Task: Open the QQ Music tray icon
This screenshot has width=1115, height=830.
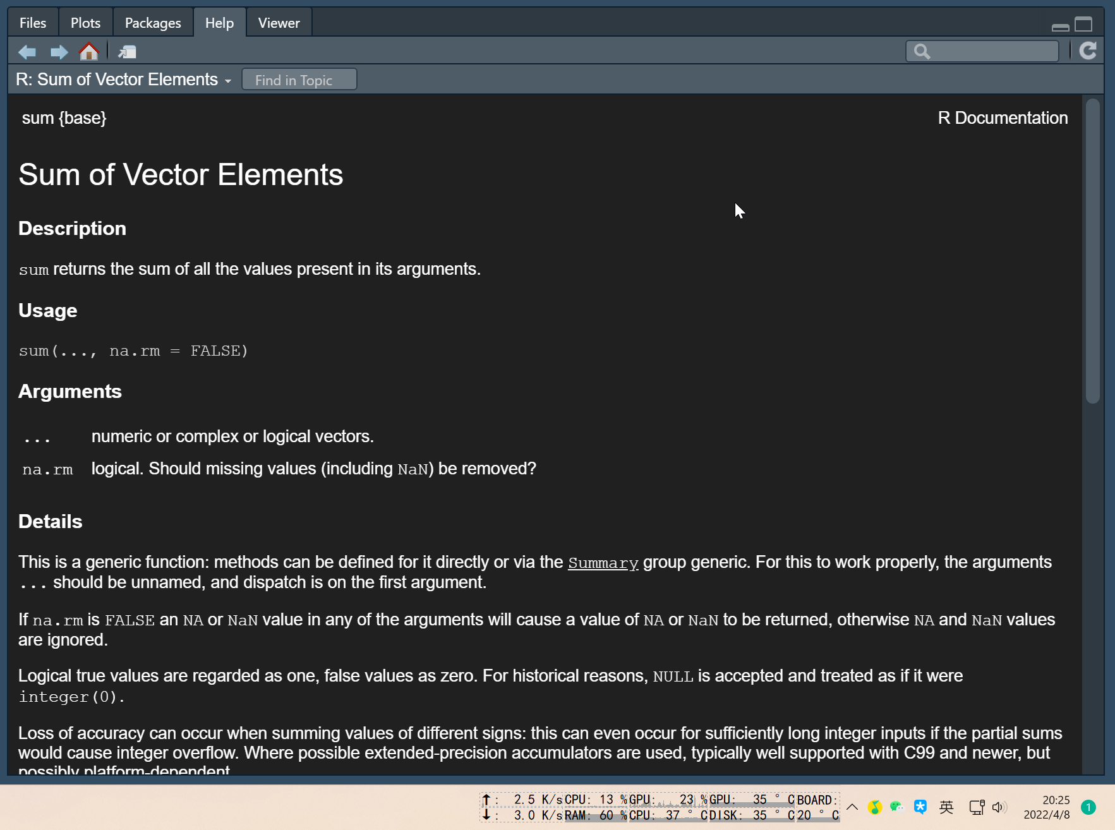Action: coord(875,807)
